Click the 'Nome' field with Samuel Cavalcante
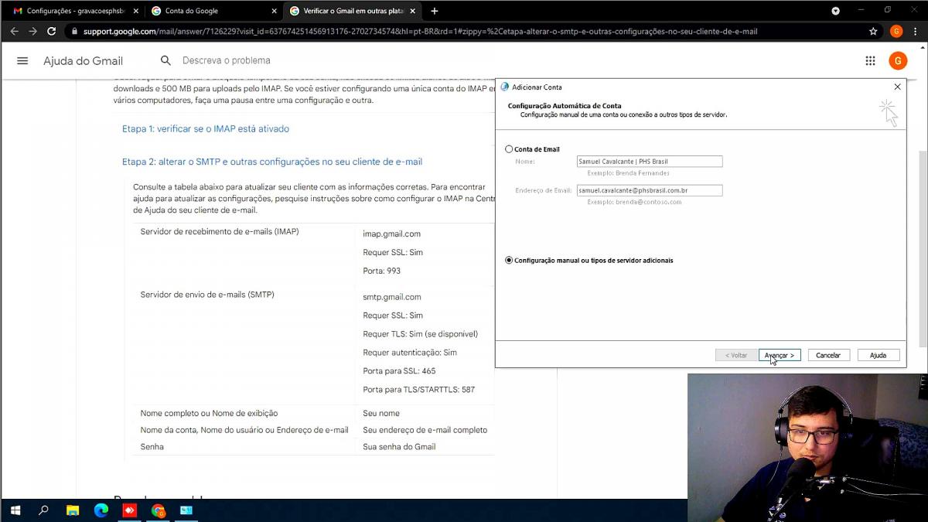 click(650, 162)
